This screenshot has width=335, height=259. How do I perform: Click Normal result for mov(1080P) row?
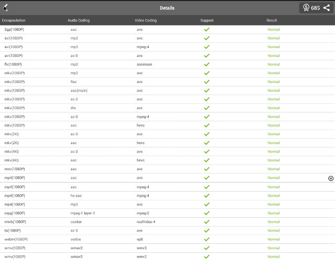tap(273, 169)
